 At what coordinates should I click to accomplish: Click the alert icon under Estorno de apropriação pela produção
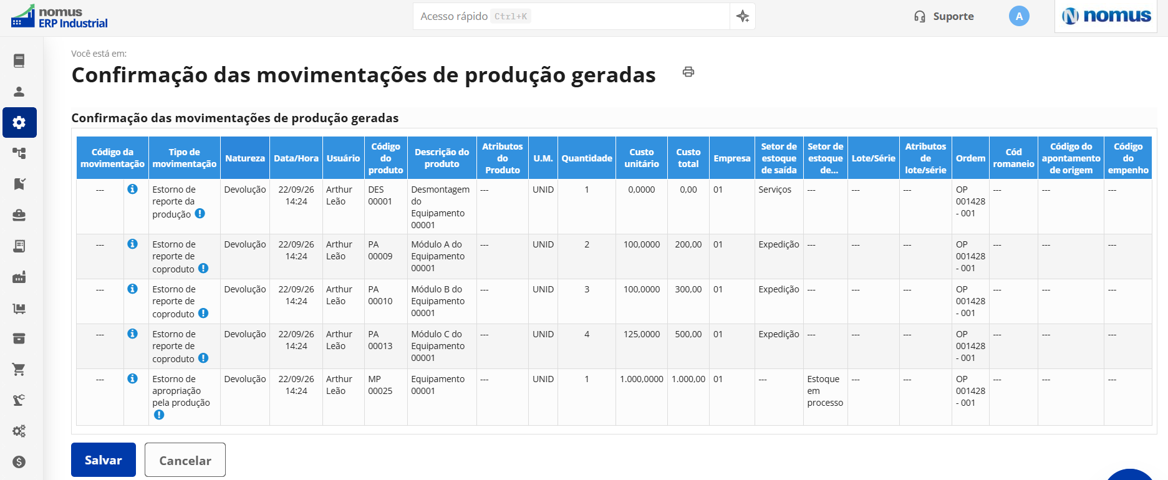click(159, 415)
